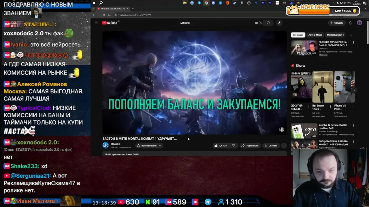Open options for СУПЕР КОМБО short
Viewport: 369px width, 207px height.
pyautogui.click(x=309, y=106)
